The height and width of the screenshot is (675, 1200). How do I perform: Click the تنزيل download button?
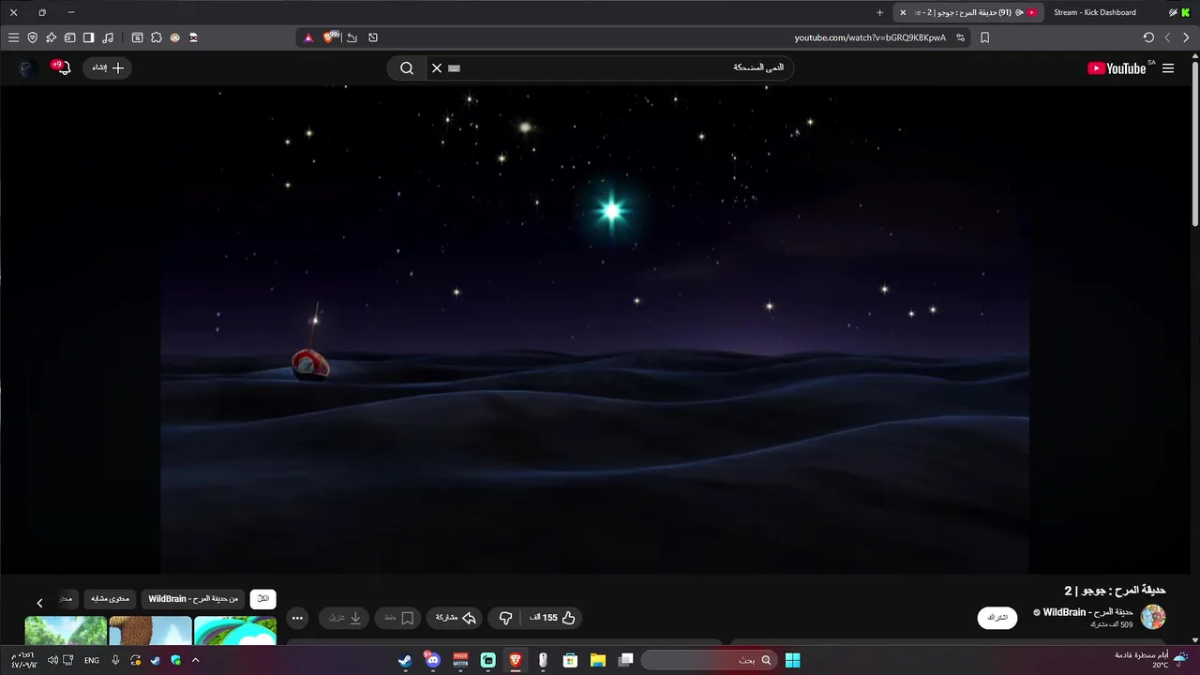point(344,618)
